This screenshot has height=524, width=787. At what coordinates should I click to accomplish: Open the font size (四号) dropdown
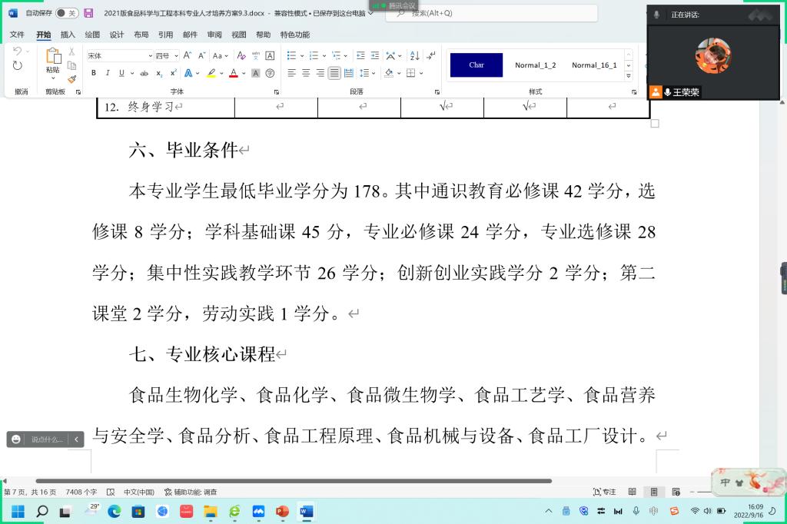pyautogui.click(x=176, y=56)
